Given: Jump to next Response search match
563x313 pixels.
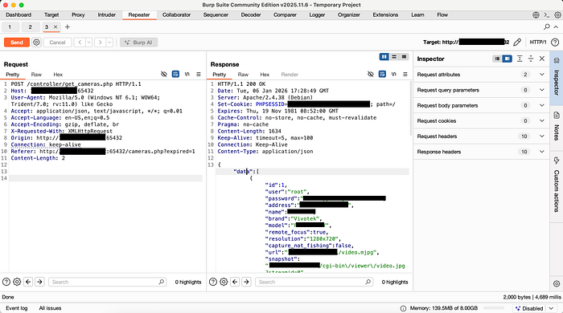Looking at the screenshot, I should coord(246,282).
